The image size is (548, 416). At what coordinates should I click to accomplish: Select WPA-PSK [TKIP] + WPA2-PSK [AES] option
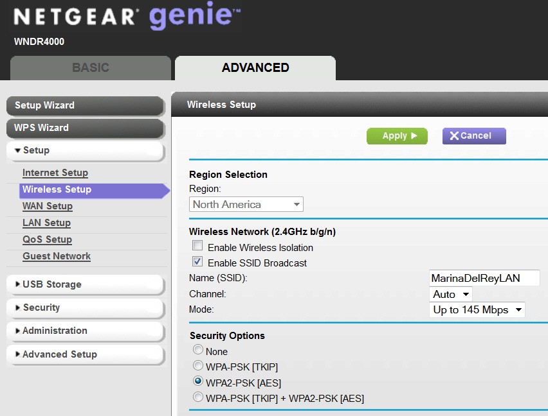[198, 397]
